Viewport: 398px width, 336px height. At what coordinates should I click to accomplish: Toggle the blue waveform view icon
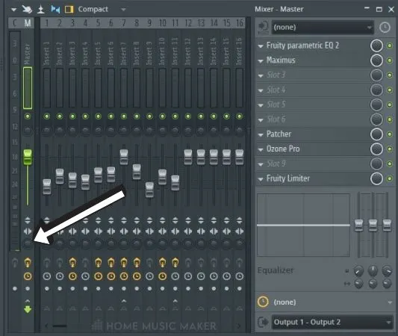pyautogui.click(x=55, y=9)
